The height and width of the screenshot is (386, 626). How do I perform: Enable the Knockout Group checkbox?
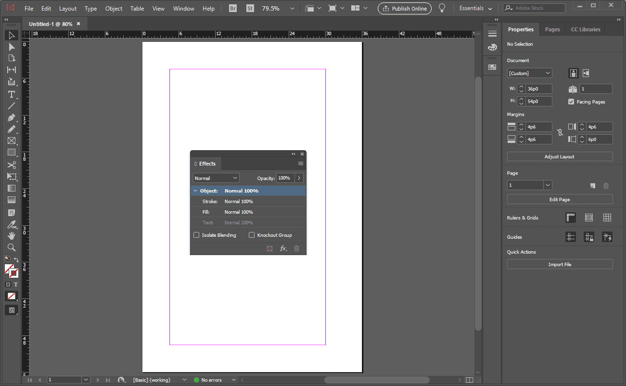pyautogui.click(x=252, y=235)
